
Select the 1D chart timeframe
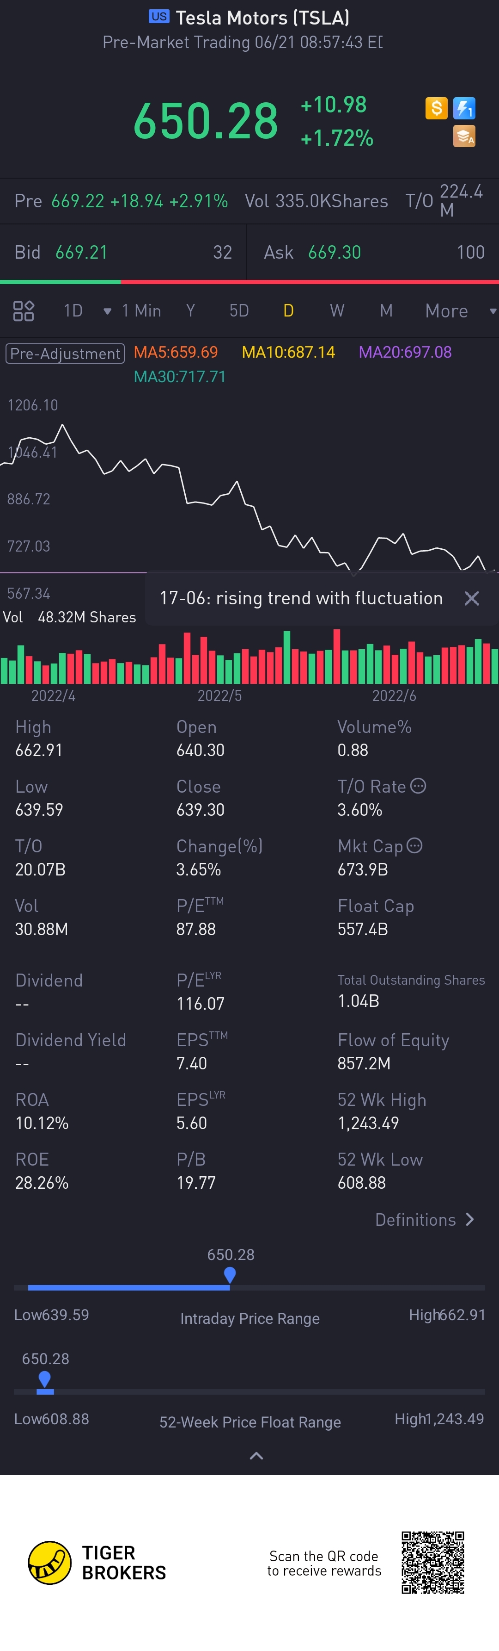(x=73, y=311)
